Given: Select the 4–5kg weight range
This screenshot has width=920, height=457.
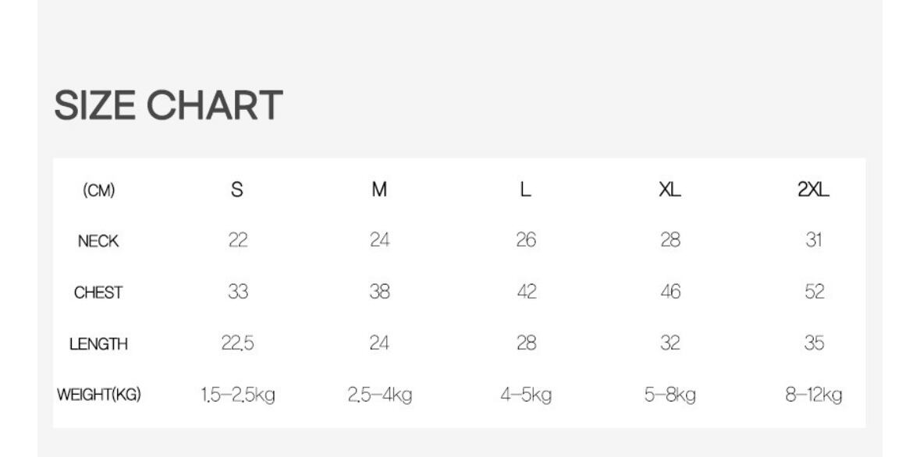Looking at the screenshot, I should [x=526, y=395].
